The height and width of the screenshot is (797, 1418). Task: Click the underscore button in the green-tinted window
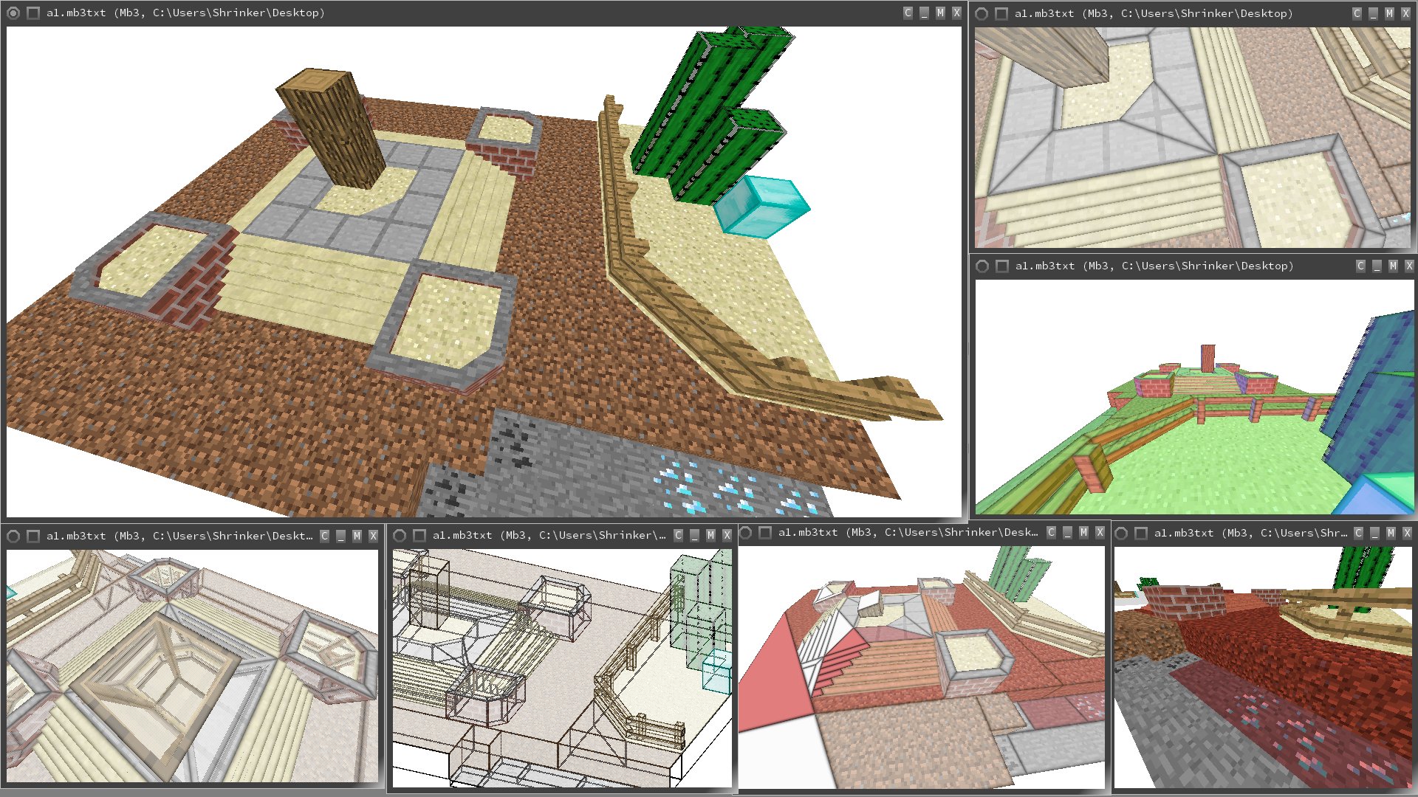pyautogui.click(x=1377, y=266)
